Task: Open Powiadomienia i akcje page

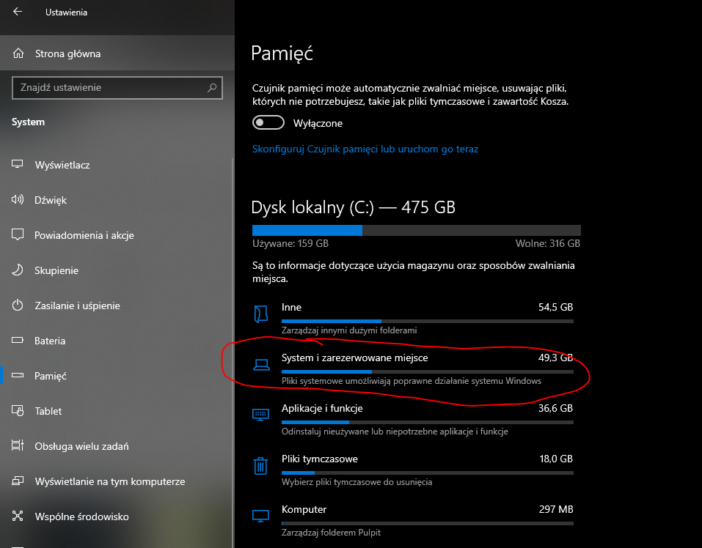Action: pyautogui.click(x=117, y=235)
